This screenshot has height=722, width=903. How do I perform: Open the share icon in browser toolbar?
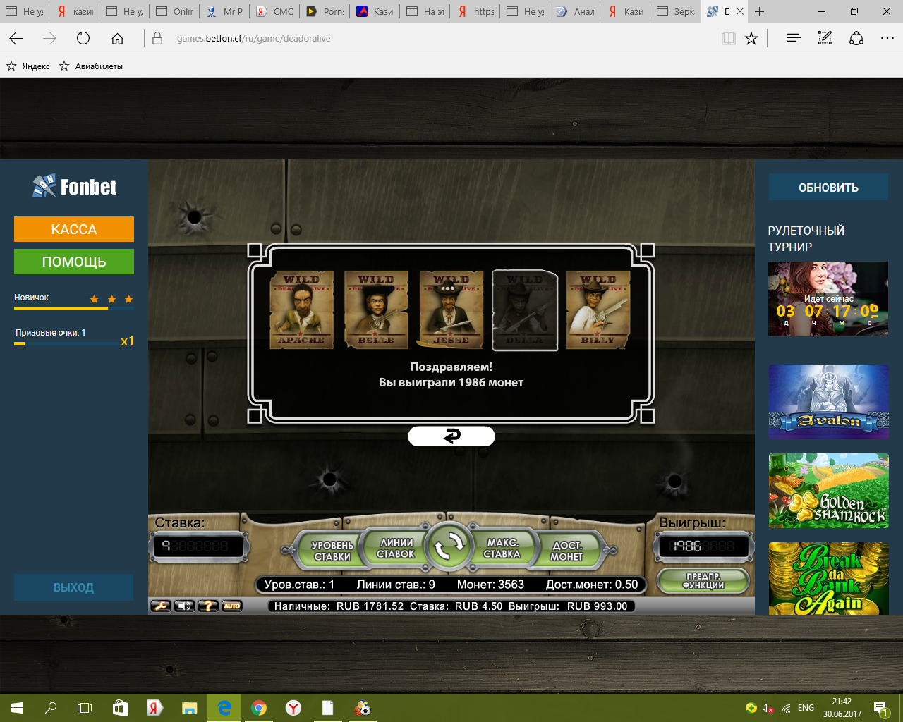pyautogui.click(x=856, y=39)
